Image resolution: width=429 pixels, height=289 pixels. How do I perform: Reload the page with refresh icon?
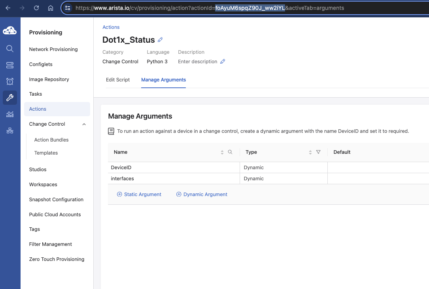tap(36, 8)
